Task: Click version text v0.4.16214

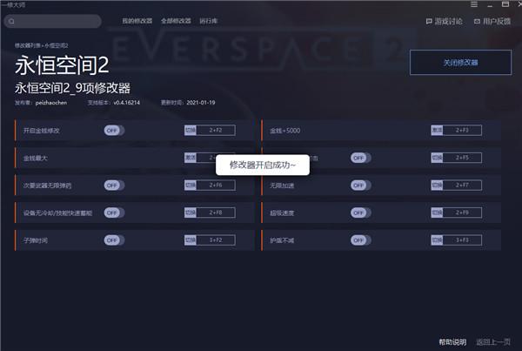Action: (126, 103)
